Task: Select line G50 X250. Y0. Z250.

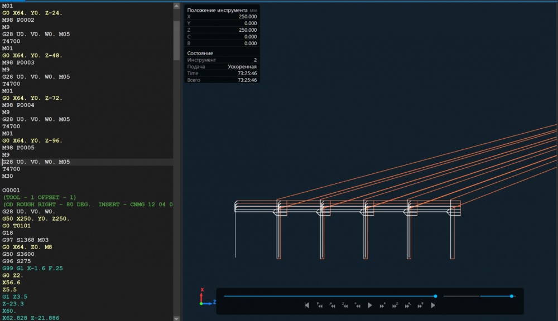Action: (x=36, y=218)
